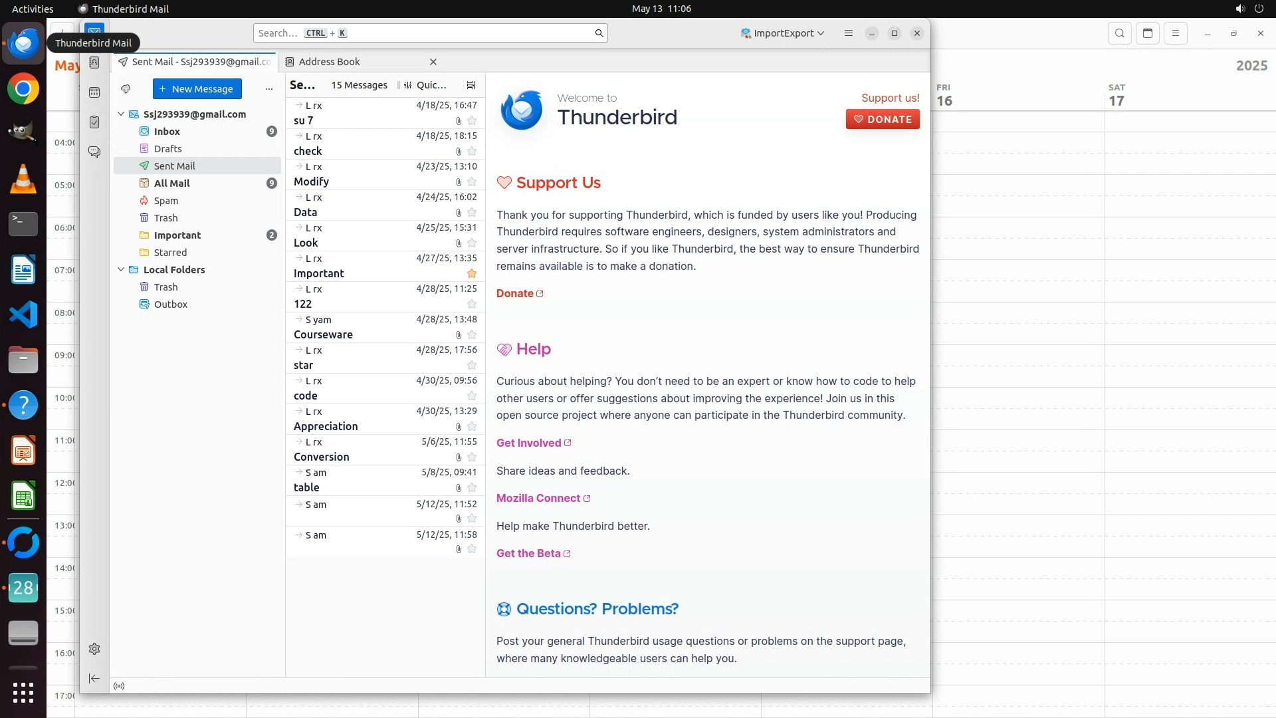Open Google Chrome from the dock
The image size is (1276, 718).
pos(23,89)
